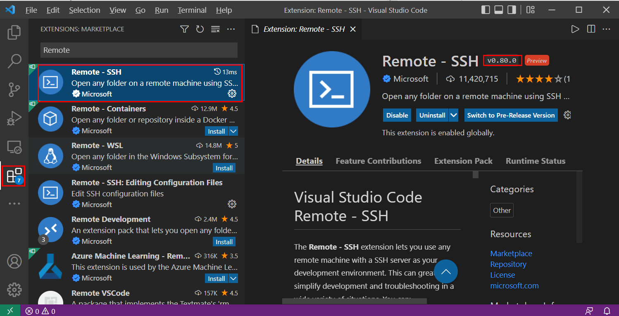Open the Search view in activity bar
619x316 pixels.
pos(14,61)
